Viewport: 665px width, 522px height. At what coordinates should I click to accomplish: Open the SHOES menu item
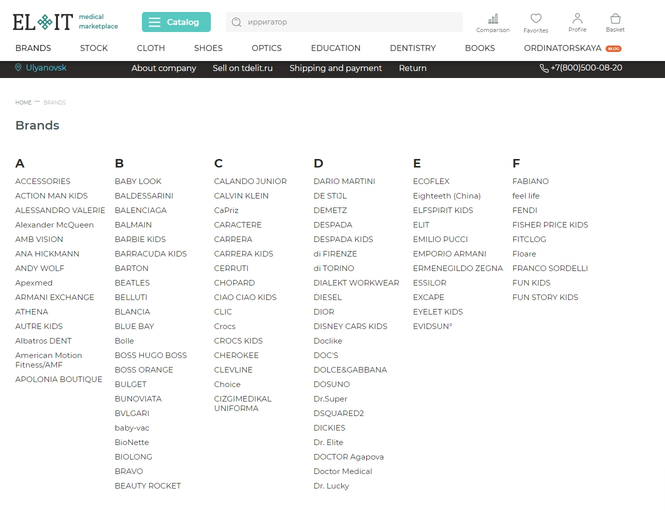click(208, 48)
